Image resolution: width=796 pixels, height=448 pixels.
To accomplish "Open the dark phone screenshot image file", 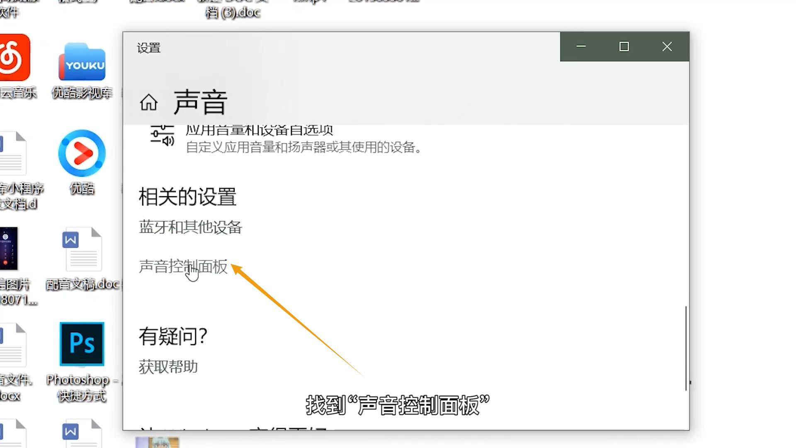I will [9, 248].
